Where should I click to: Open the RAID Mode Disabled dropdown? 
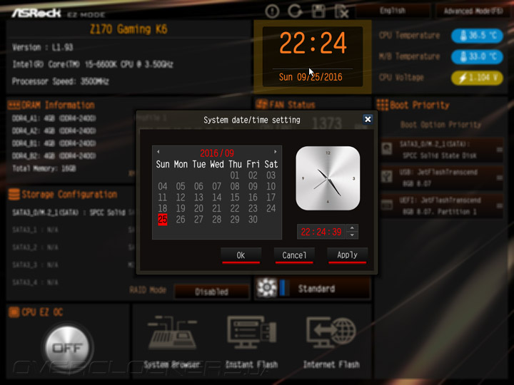211,292
